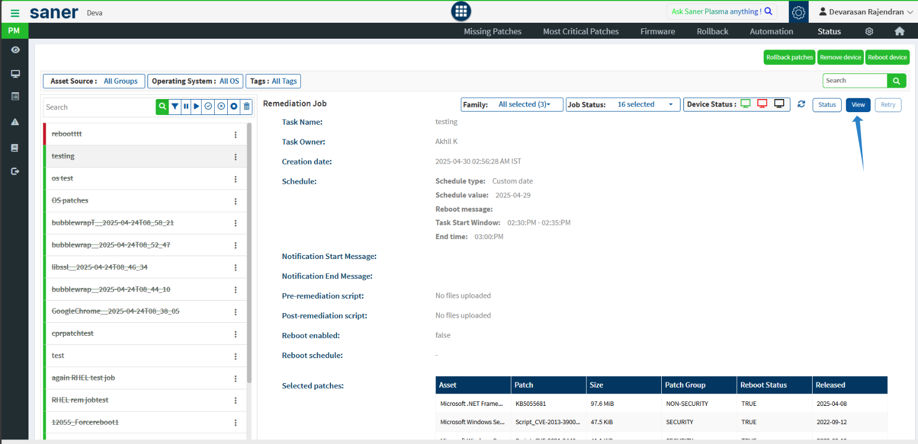Toggle the green device status monitor filter
918x444 pixels.
pyautogui.click(x=745, y=104)
